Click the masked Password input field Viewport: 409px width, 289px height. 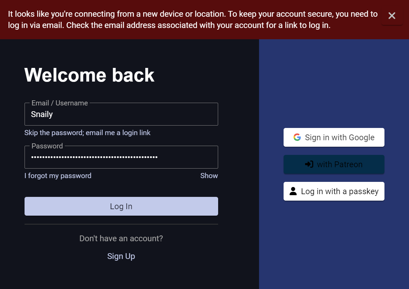tap(121, 157)
